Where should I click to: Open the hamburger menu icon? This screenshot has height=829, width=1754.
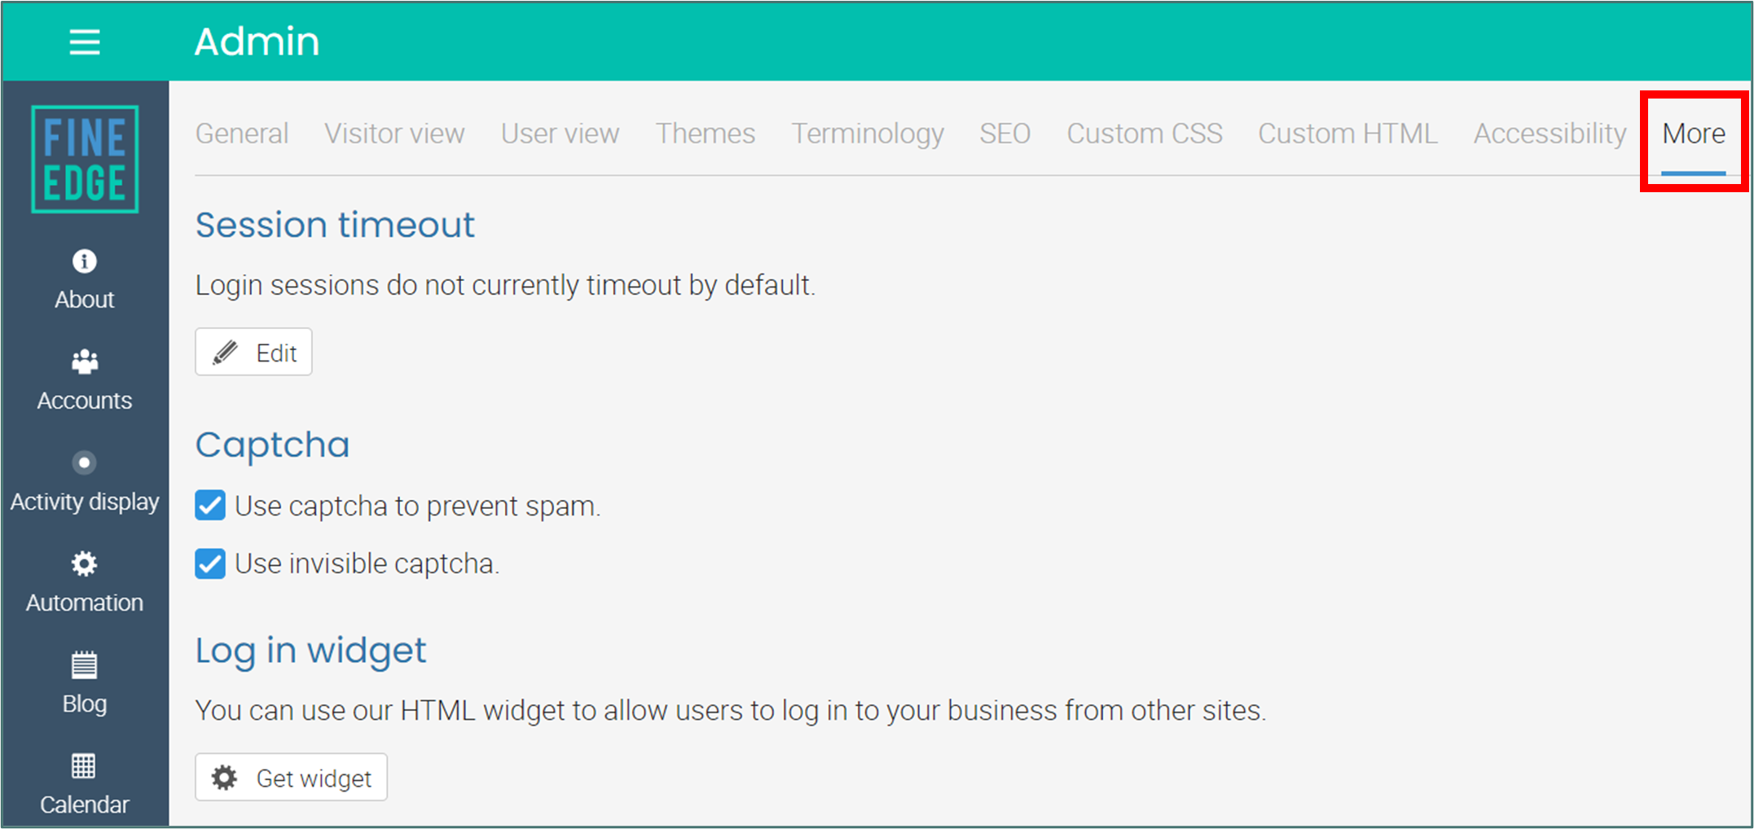pos(85,42)
